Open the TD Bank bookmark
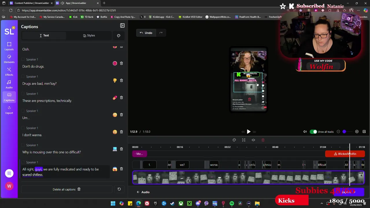The image size is (370, 208). coord(86,17)
